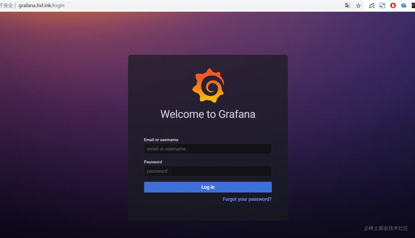Click the globe extension icon

coord(404,5)
